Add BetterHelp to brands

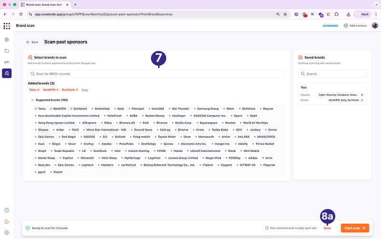coord(100,109)
